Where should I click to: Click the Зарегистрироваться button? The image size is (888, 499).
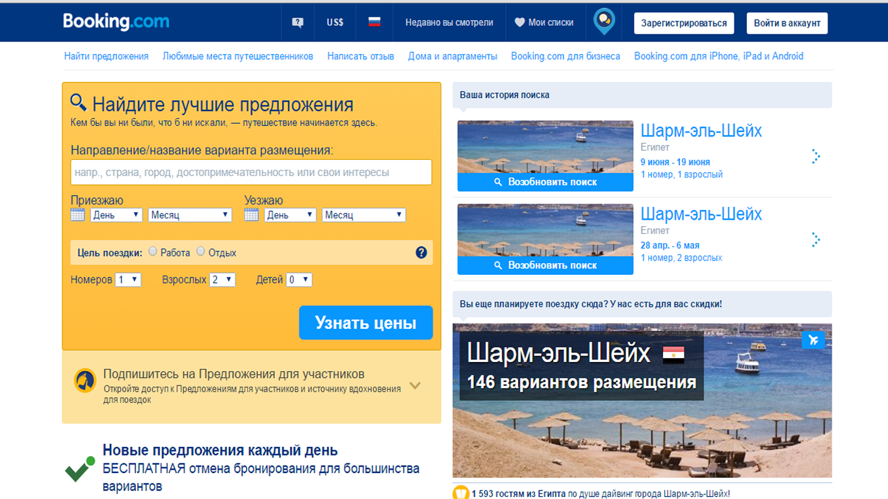[684, 23]
